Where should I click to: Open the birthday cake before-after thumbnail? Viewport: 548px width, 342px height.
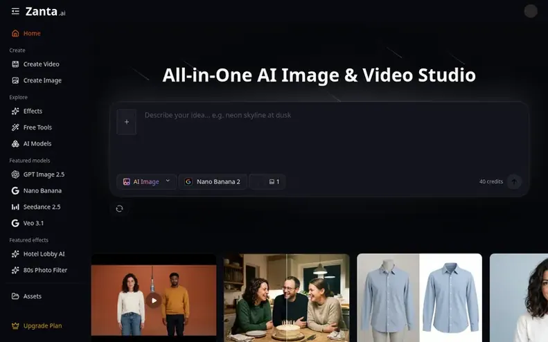coord(287,298)
